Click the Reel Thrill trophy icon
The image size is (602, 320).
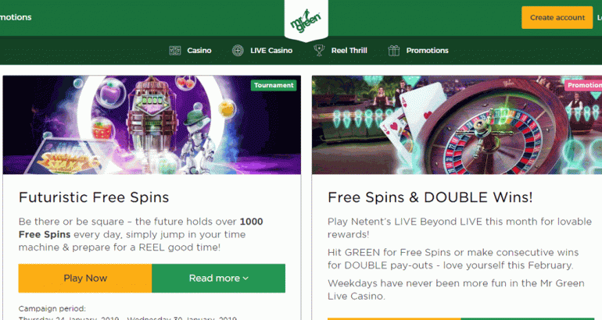tap(319, 50)
